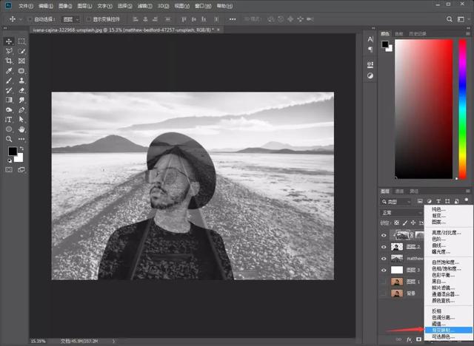The width and height of the screenshot is (474, 346).
Task: Select the Eraser tool
Action: [x=21, y=90]
